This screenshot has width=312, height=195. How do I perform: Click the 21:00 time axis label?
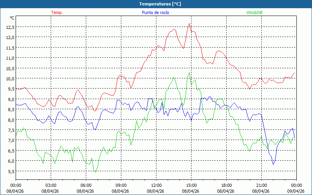(x=261, y=185)
